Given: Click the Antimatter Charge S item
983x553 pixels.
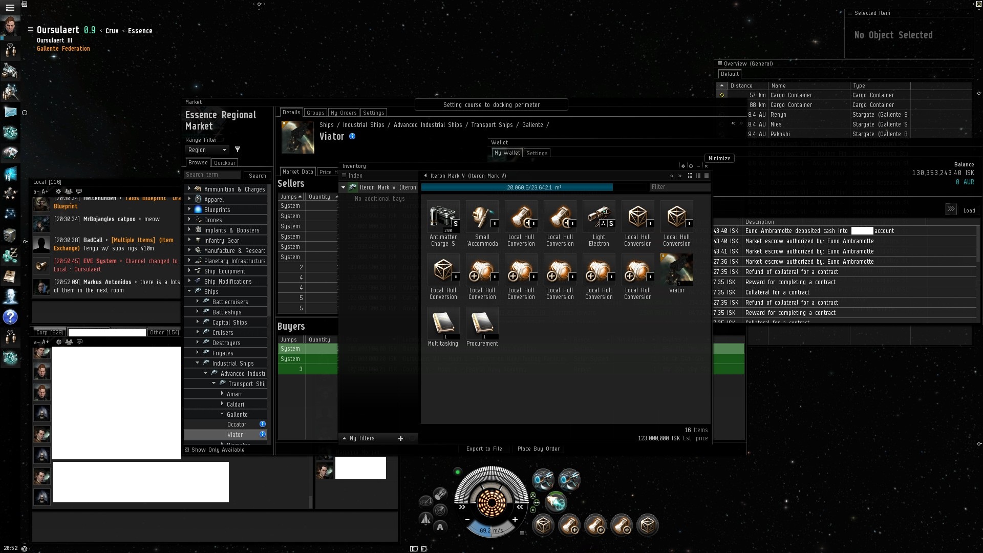Looking at the screenshot, I should click(443, 217).
